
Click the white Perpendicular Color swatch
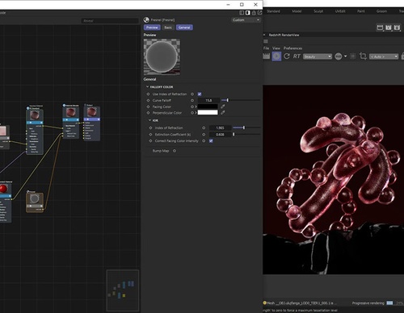(208, 113)
